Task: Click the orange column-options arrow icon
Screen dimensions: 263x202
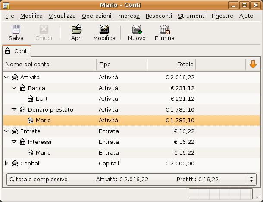Action: 253,64
